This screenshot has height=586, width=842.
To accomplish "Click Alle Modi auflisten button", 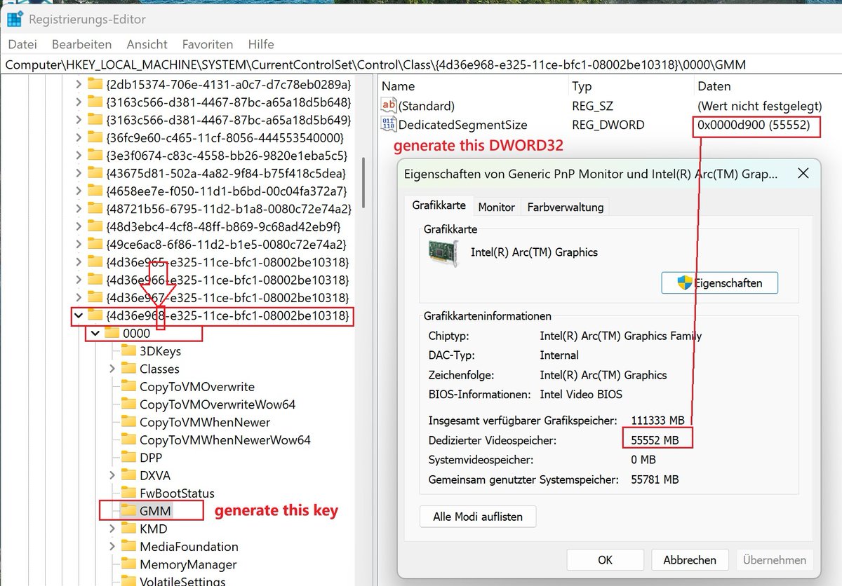I will click(x=478, y=517).
